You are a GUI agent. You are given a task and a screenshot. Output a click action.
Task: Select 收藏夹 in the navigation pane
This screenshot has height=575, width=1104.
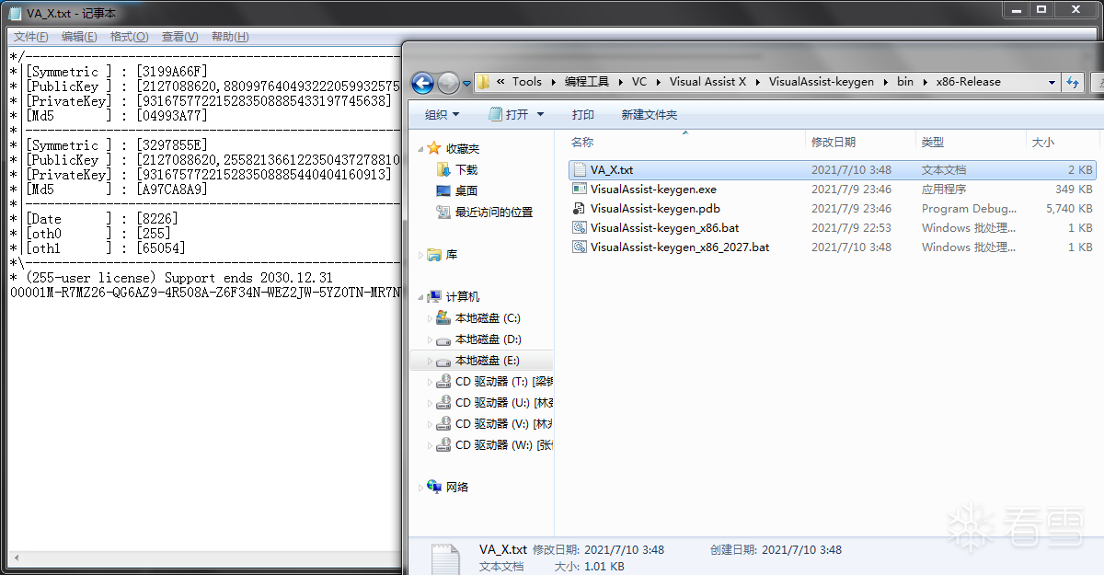point(463,148)
